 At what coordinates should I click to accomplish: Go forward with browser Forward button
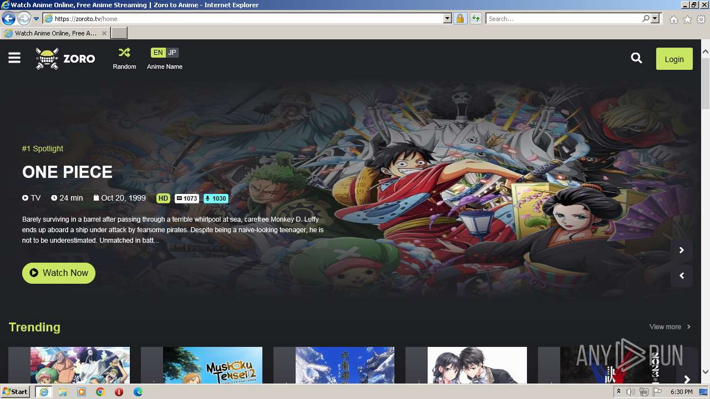pos(23,18)
